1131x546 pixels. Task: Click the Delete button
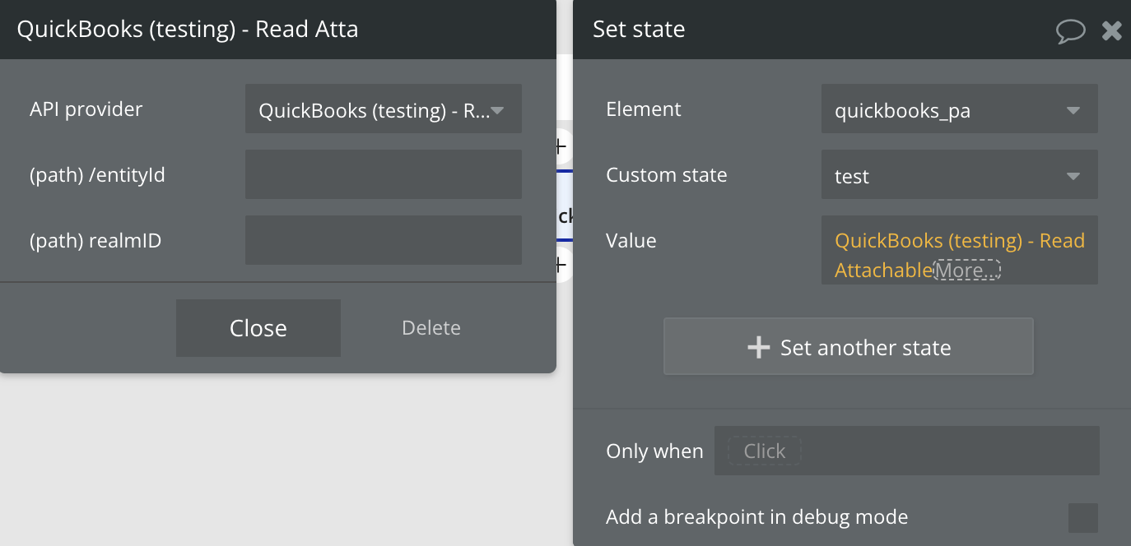431,328
